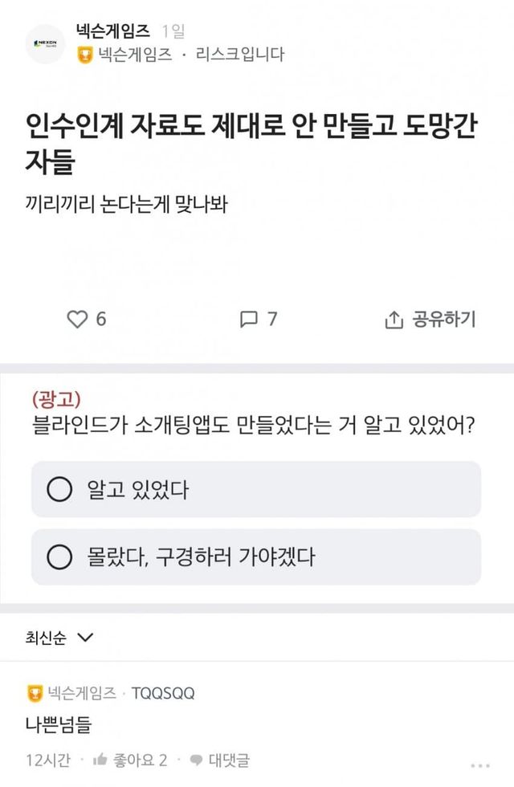This screenshot has height=787, width=514.
Task: Click the company badge icon beside 리스크입니다
Action: coord(85,55)
